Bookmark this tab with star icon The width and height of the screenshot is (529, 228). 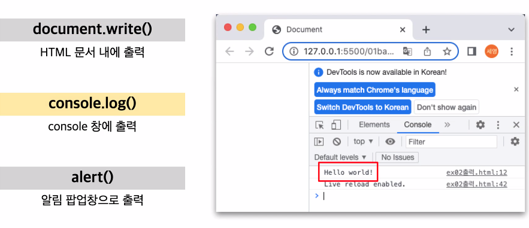tap(447, 51)
